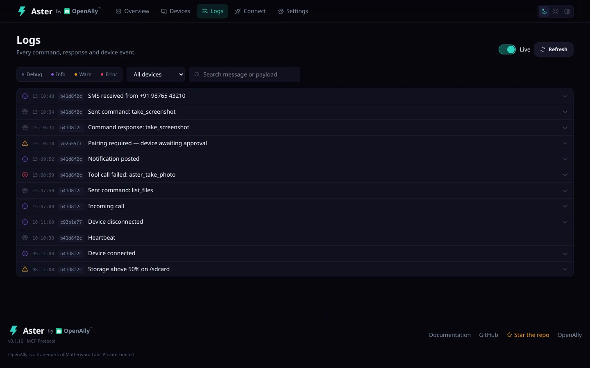Click the info icon on Device disconnected row

[25, 222]
